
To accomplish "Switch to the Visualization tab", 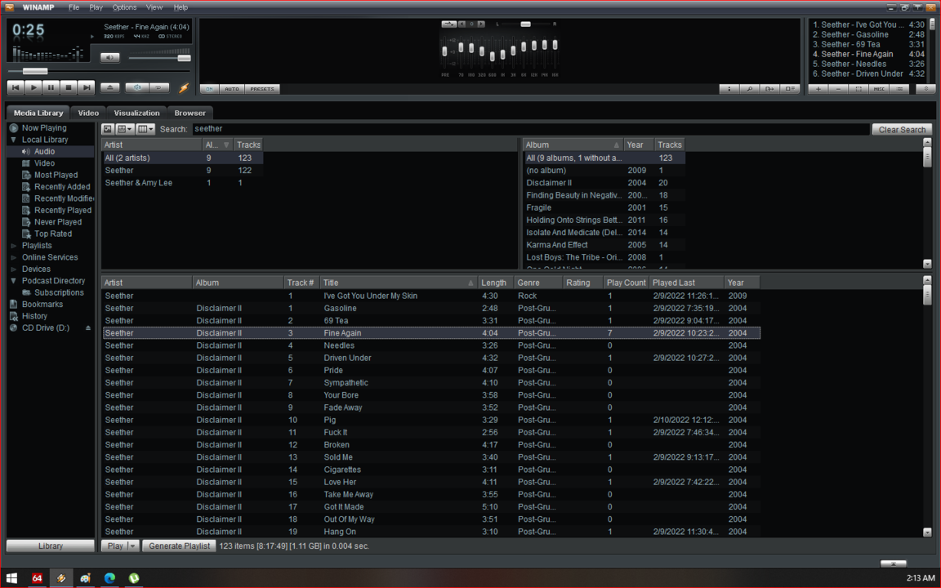I will pyautogui.click(x=136, y=113).
